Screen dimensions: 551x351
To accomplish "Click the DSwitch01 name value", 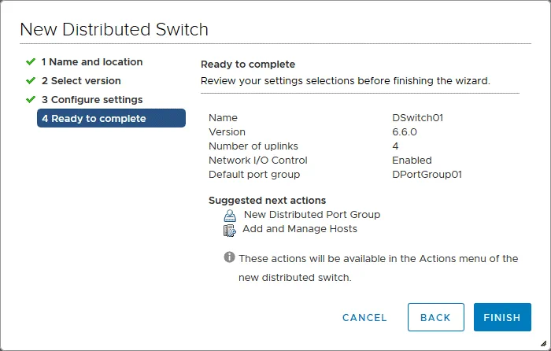I will [x=418, y=117].
